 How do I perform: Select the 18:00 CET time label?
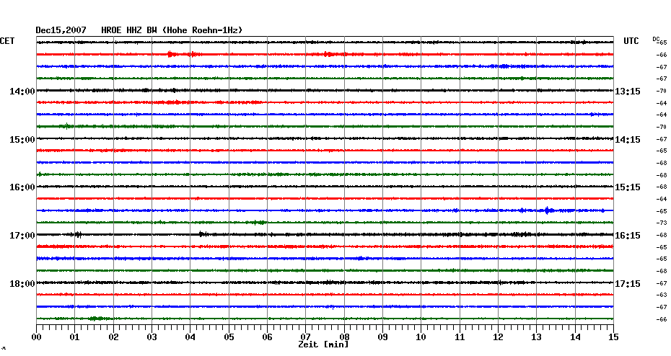click(22, 284)
